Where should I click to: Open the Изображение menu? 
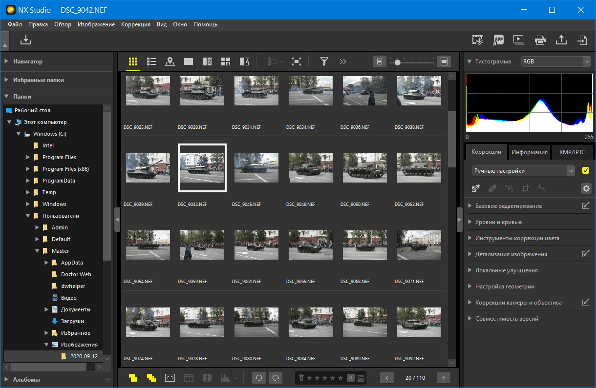click(96, 24)
